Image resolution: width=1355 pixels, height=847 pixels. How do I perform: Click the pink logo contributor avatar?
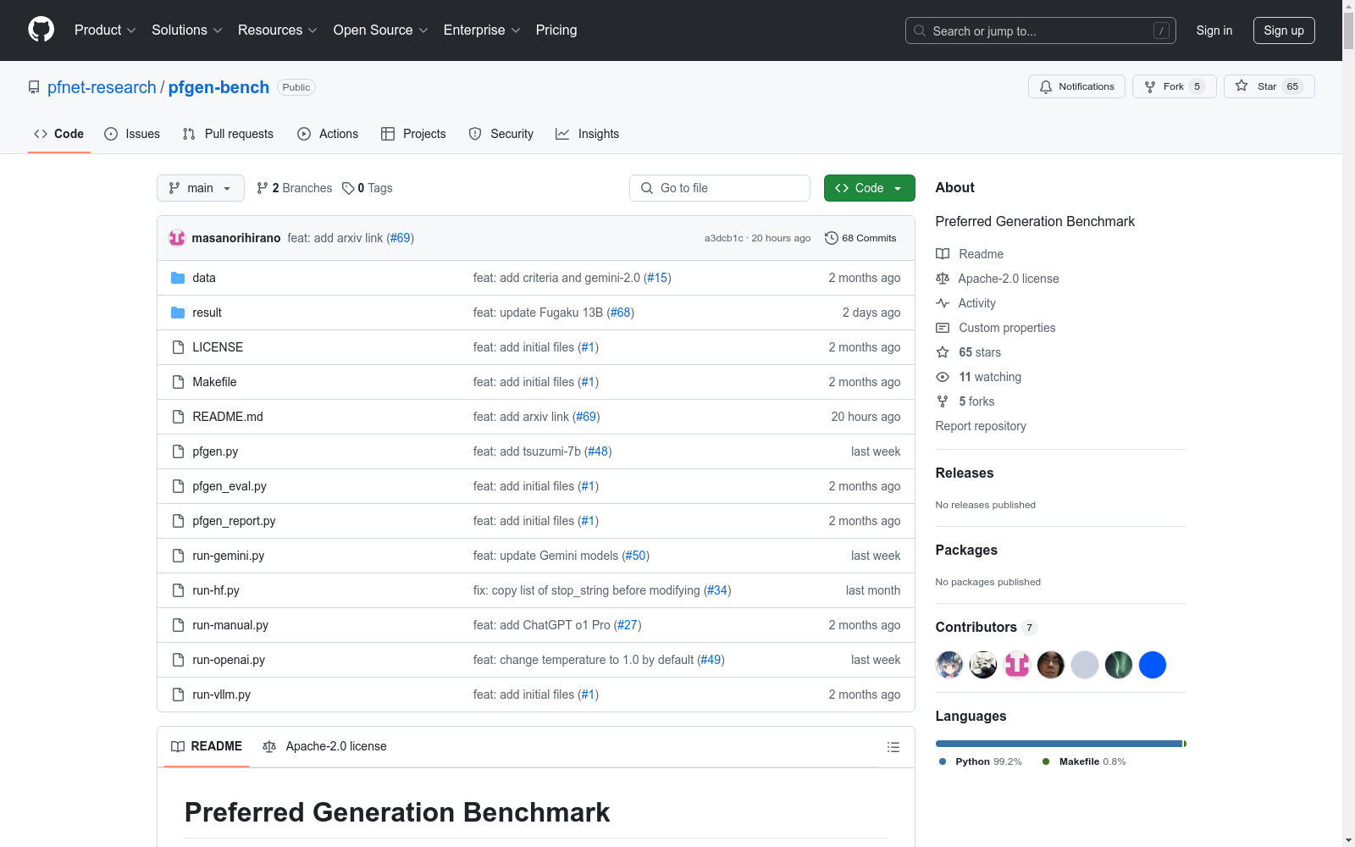point(1017,665)
